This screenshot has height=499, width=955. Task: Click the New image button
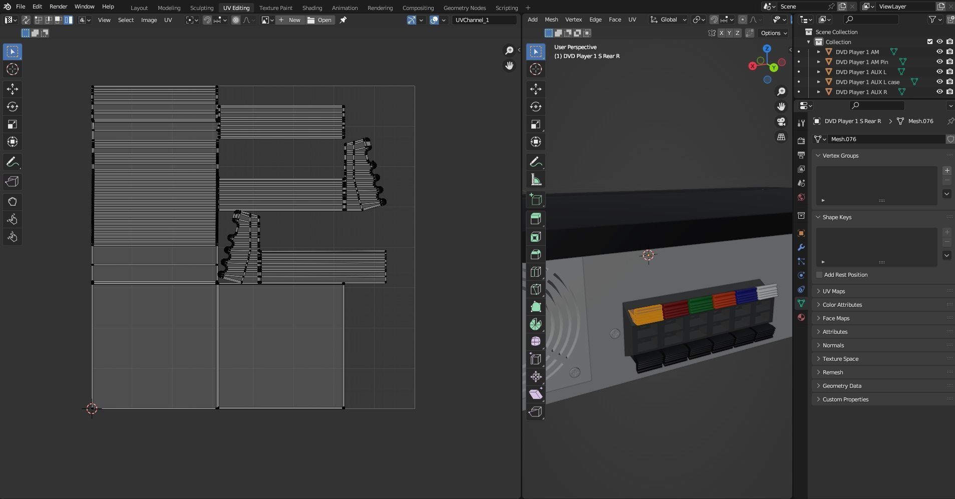[290, 20]
